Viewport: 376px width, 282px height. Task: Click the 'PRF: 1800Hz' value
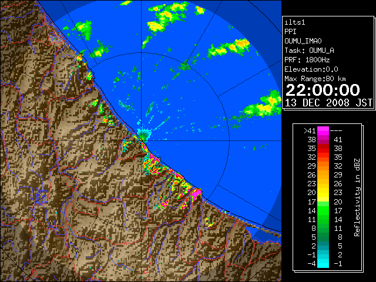point(307,60)
